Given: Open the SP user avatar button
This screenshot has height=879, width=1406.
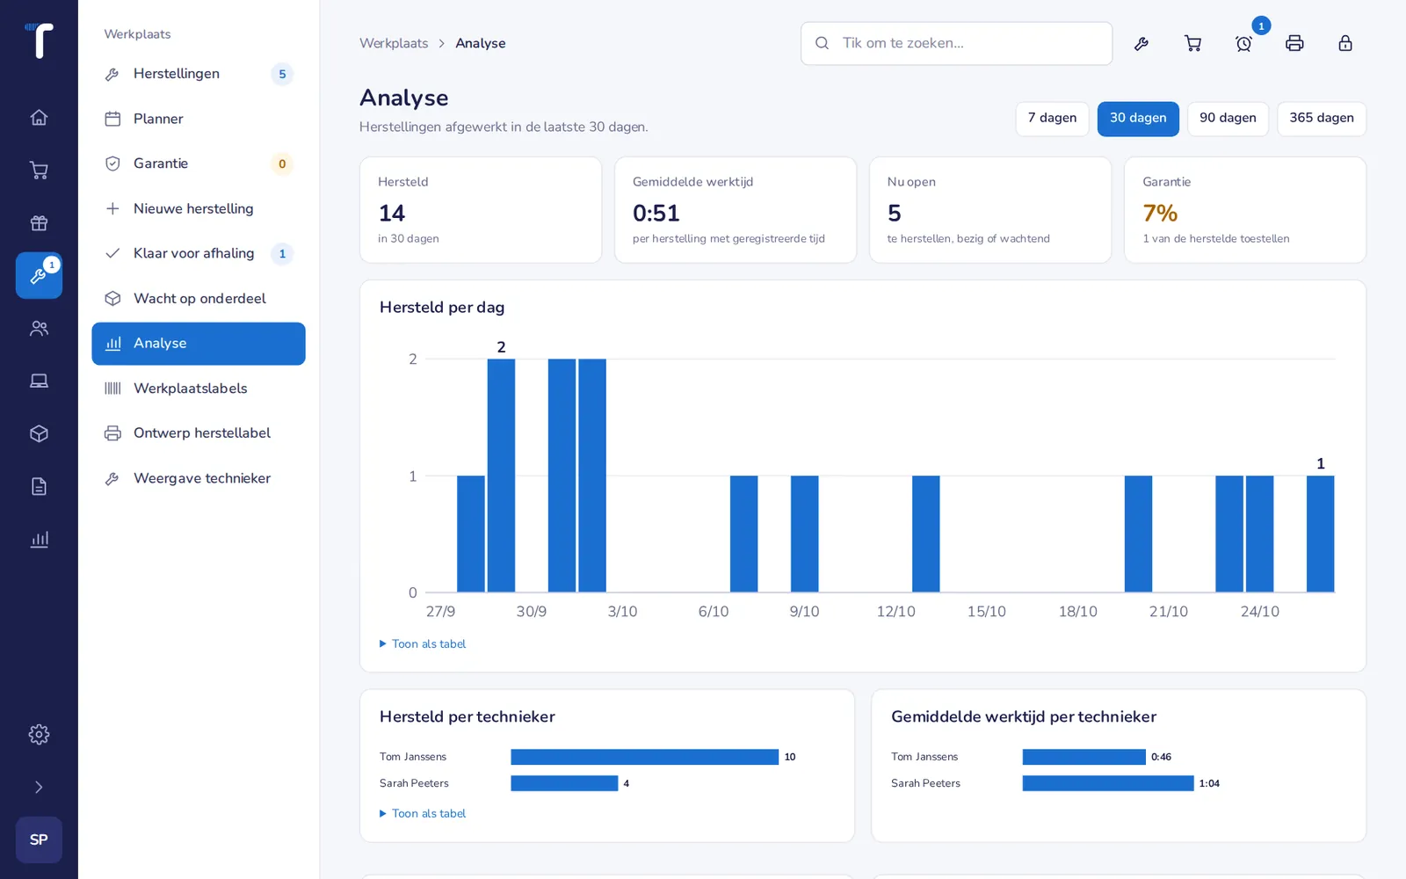Looking at the screenshot, I should pyautogui.click(x=39, y=839).
